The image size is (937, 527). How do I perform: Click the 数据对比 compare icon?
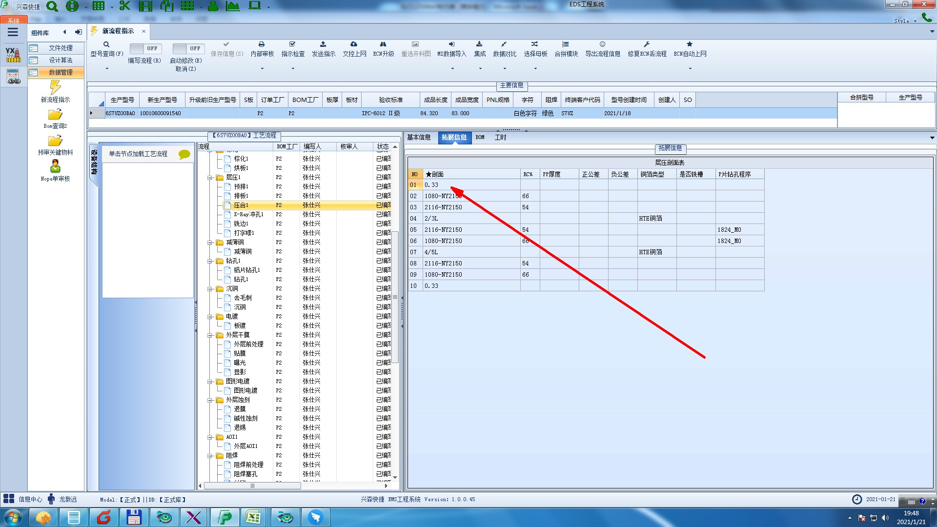504,44
